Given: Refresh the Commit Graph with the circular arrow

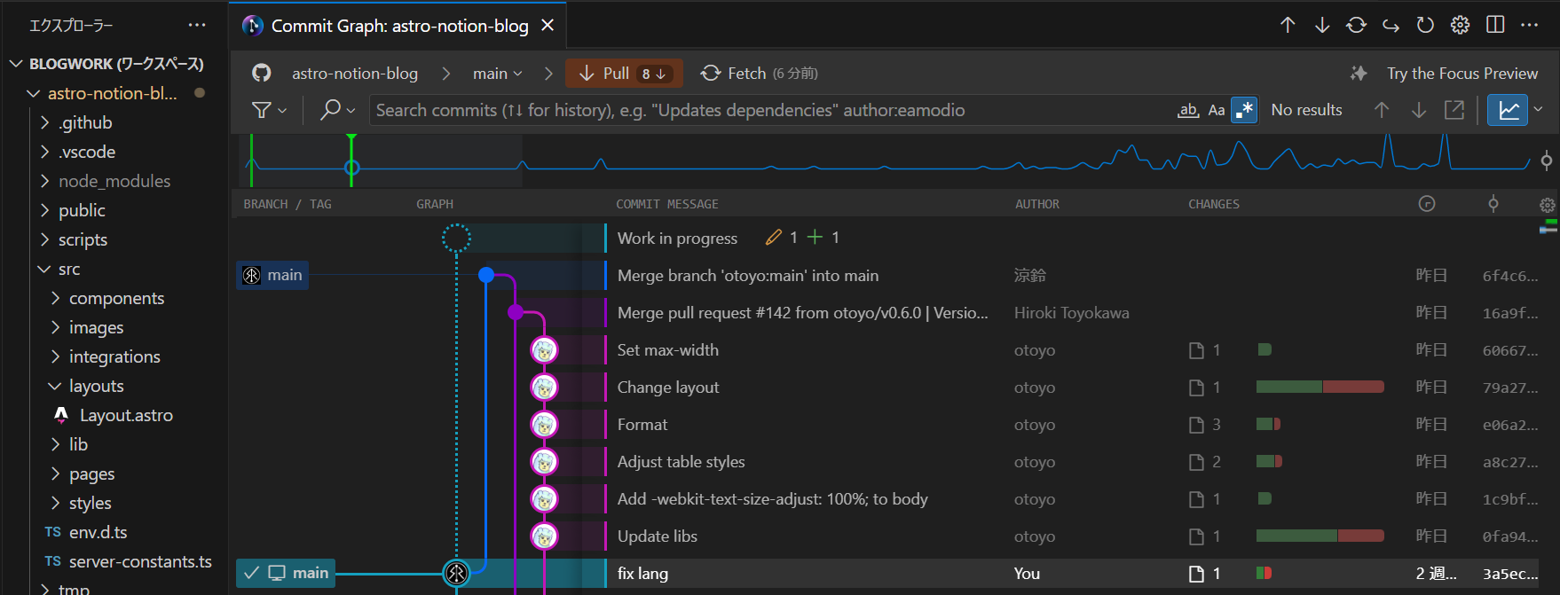Looking at the screenshot, I should [1425, 25].
